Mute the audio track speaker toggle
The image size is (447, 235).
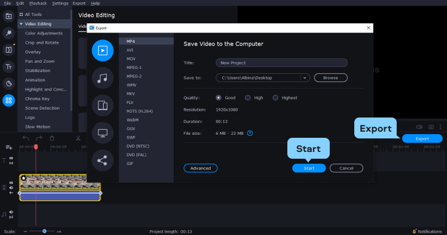tap(11, 212)
